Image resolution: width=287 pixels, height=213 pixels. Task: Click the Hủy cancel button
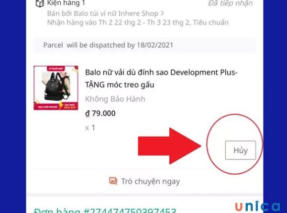[240, 150]
